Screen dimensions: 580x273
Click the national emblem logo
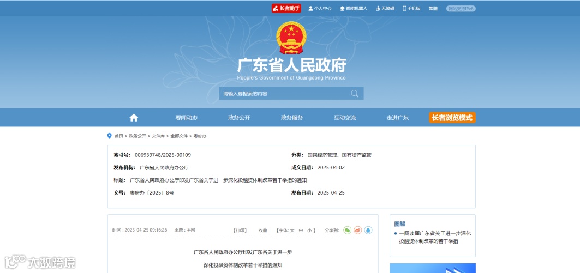click(291, 38)
